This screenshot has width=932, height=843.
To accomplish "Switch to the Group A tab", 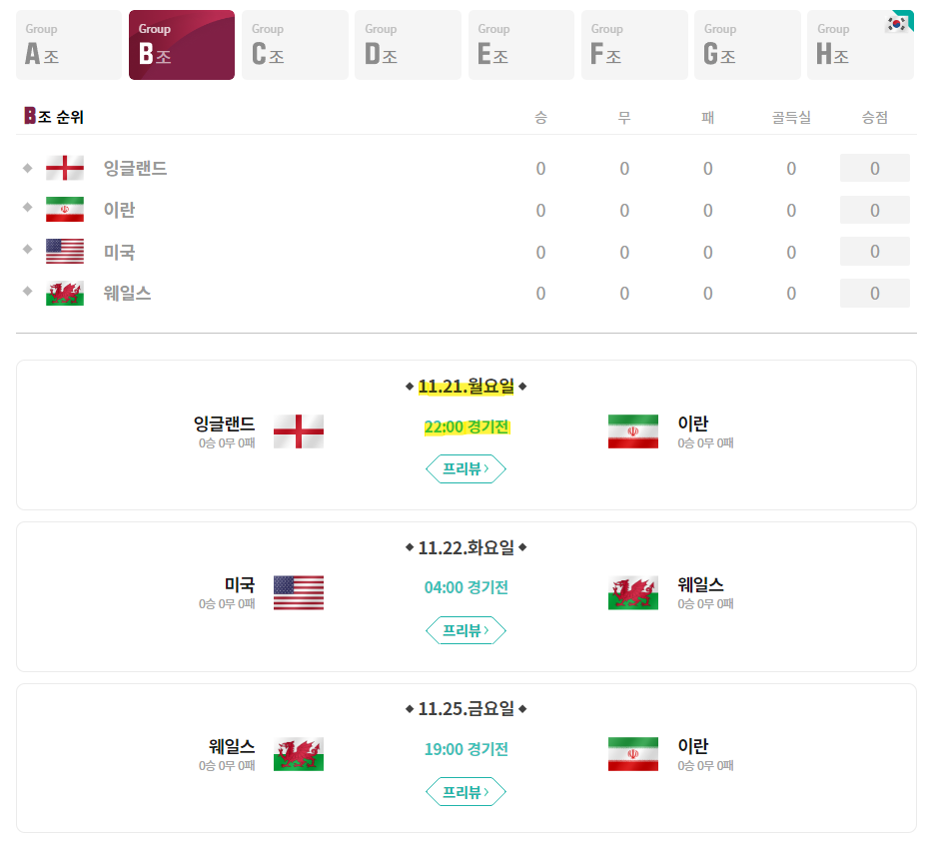I will [68, 44].
